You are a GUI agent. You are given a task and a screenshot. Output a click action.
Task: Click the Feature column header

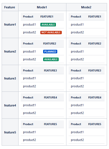pos(10,7)
